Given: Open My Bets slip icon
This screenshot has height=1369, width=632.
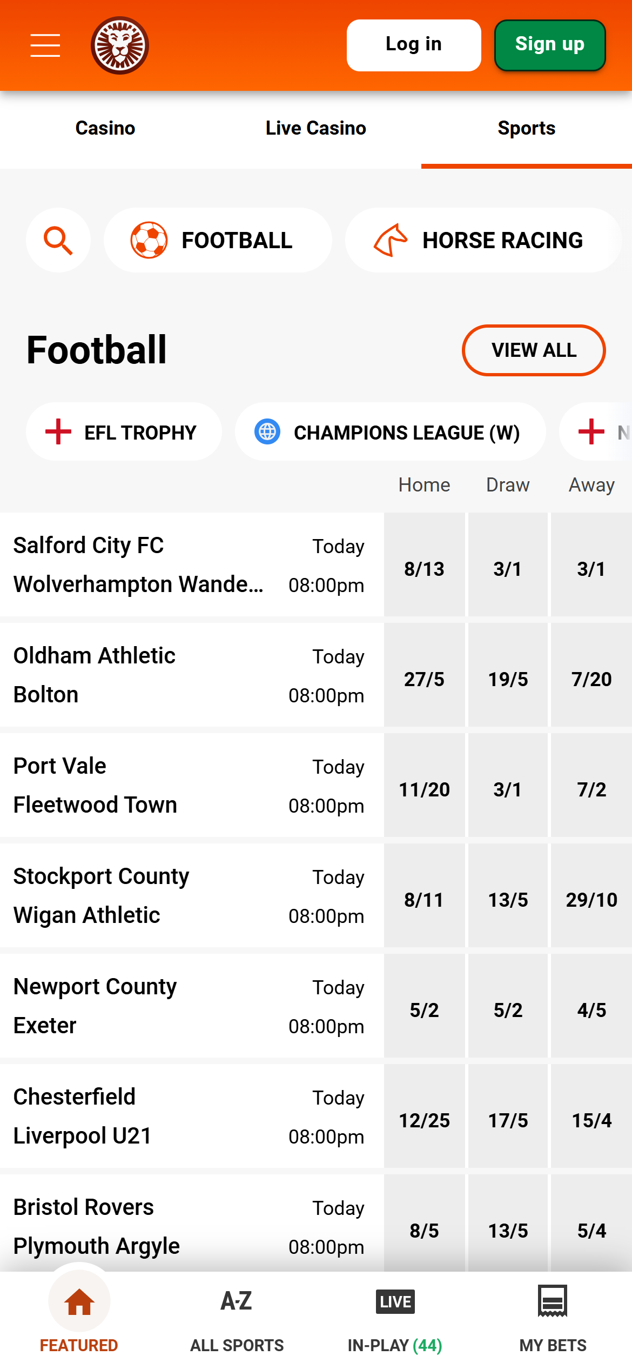Looking at the screenshot, I should click(x=553, y=1301).
